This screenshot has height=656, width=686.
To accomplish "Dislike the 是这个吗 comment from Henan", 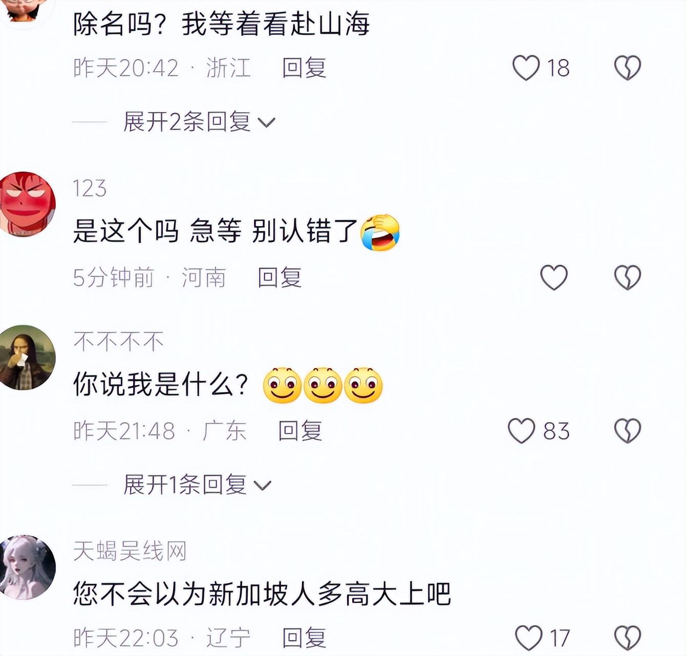I will coord(628,278).
